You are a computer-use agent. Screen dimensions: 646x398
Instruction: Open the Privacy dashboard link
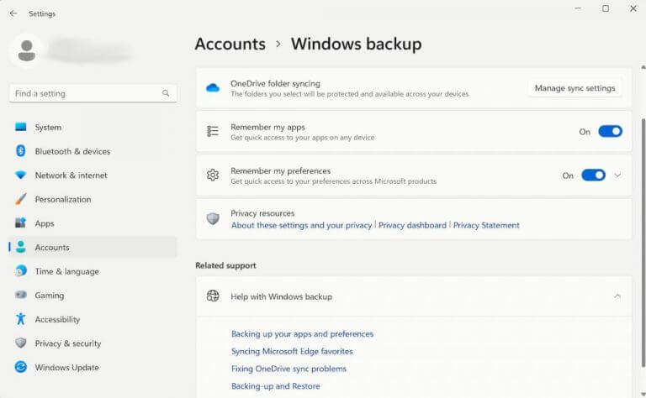(x=412, y=225)
